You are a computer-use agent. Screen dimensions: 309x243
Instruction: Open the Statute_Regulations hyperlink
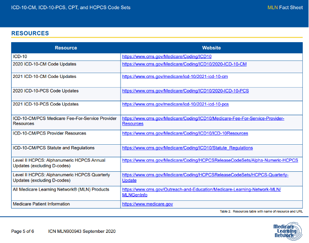(x=187, y=148)
